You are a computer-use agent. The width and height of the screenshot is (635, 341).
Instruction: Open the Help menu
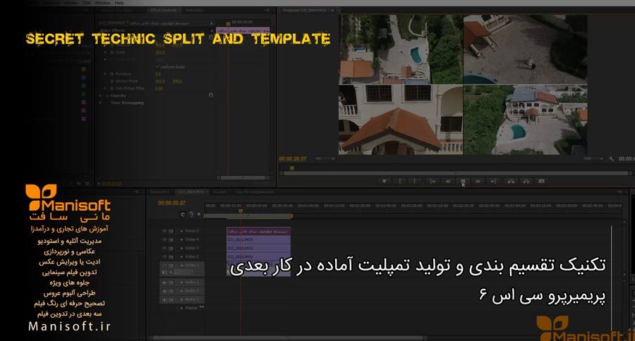point(119,3)
